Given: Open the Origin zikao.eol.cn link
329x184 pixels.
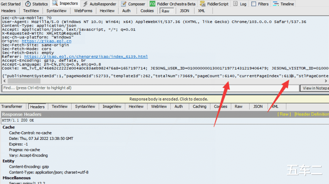Looking at the screenshot, I should click(x=46, y=41).
